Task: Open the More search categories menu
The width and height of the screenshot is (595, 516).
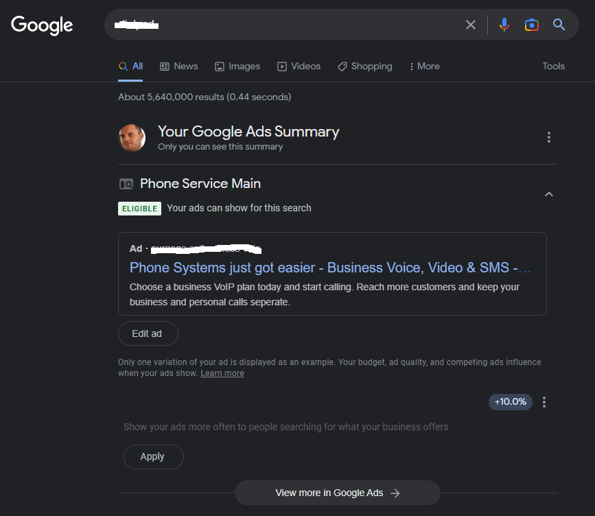Action: tap(425, 67)
